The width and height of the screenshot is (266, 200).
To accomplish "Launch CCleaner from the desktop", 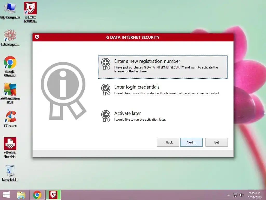I will pos(10,119).
